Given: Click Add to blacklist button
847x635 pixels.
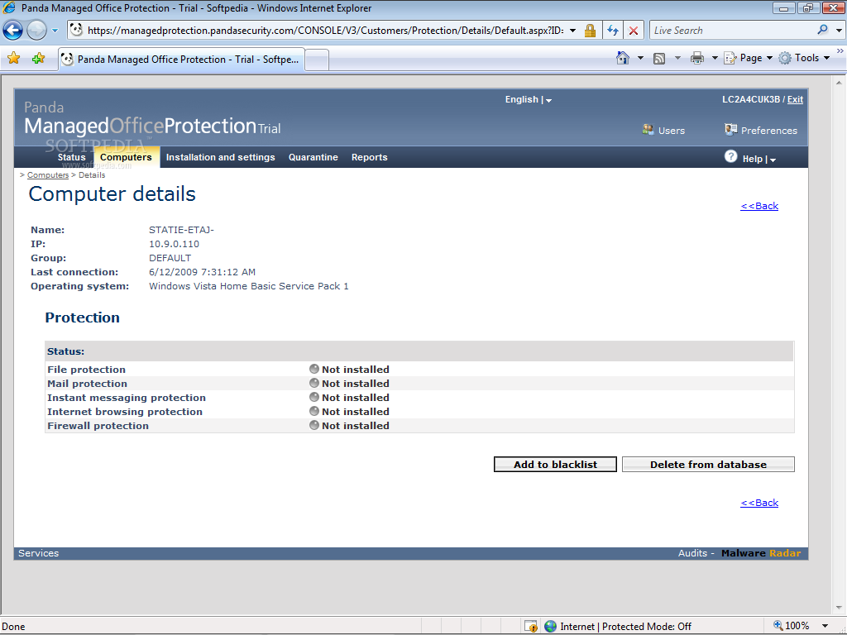Looking at the screenshot, I should pyautogui.click(x=555, y=465).
